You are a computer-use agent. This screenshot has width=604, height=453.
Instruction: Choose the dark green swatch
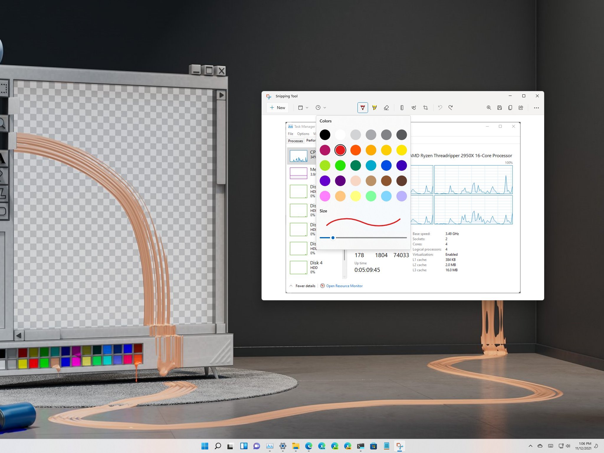[x=355, y=165]
